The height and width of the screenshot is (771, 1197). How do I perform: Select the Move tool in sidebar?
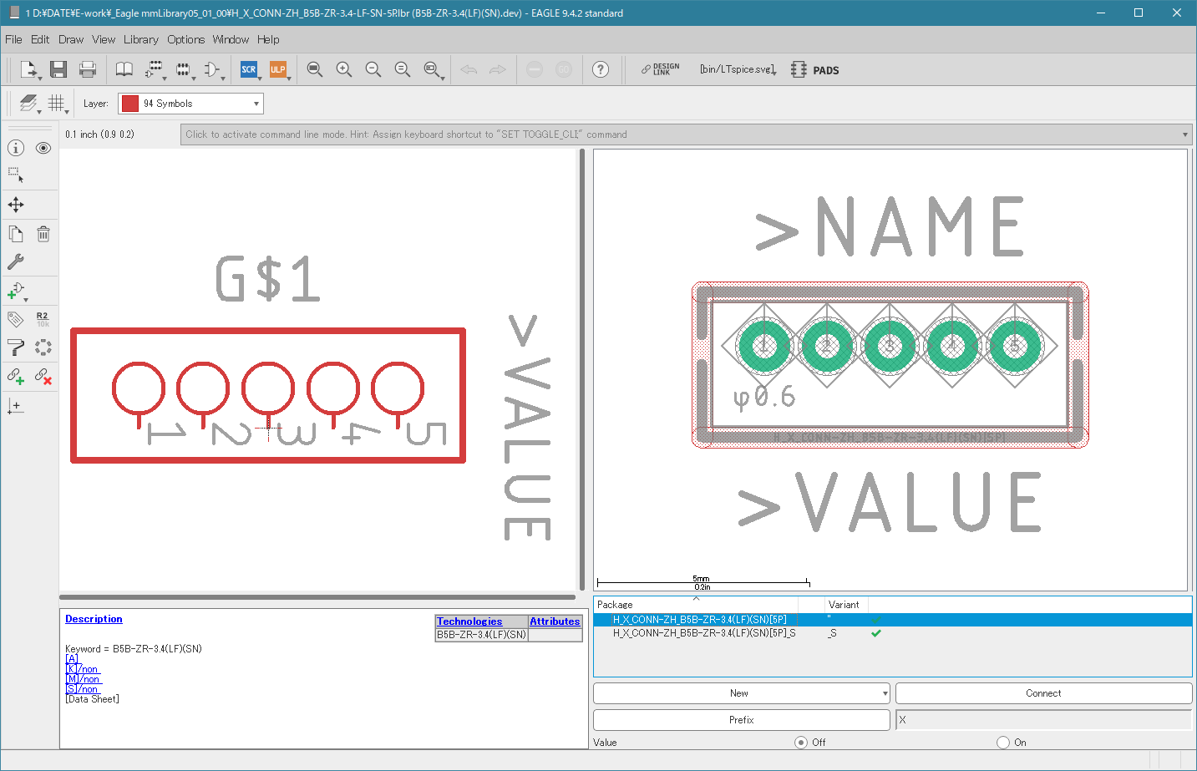pos(16,205)
